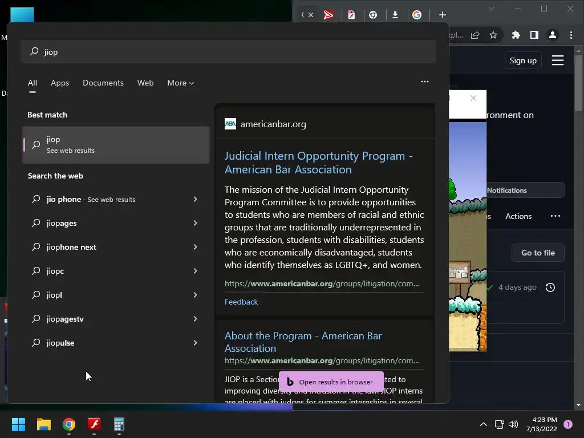Expand jiopulse suggestion arrow

195,343
